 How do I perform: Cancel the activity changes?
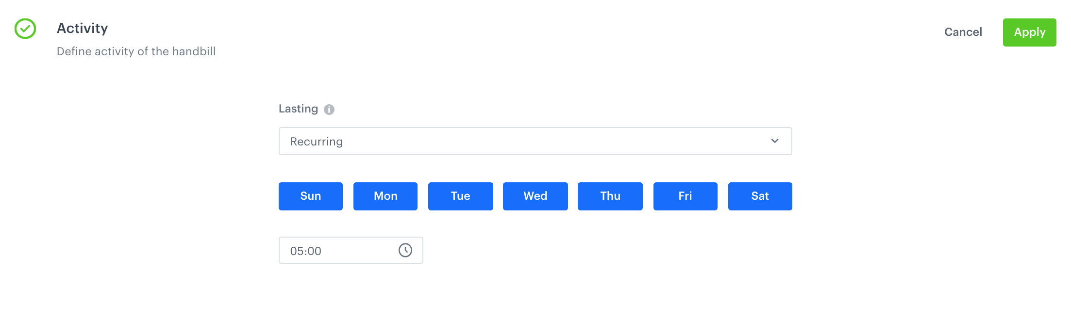[x=963, y=32]
